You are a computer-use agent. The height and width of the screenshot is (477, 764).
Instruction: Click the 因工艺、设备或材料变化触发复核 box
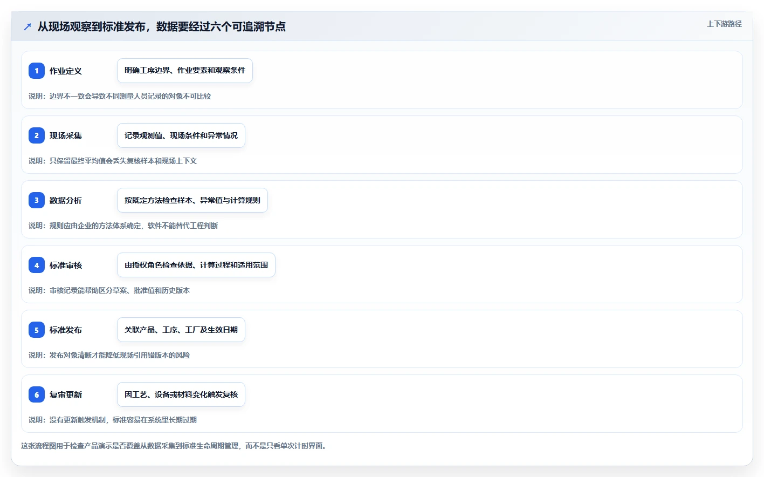pyautogui.click(x=181, y=394)
